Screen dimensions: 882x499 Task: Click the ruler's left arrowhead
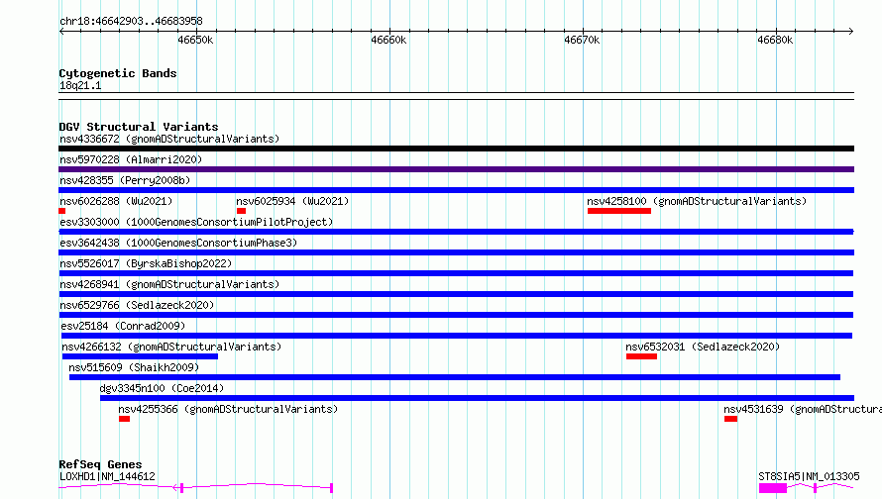[x=61, y=31]
